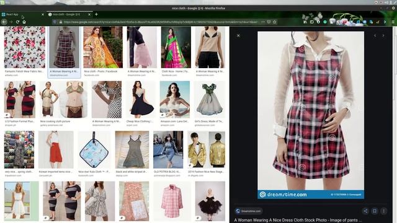Show the next image in the preview
The image size is (397, 223).
[x=383, y=36]
